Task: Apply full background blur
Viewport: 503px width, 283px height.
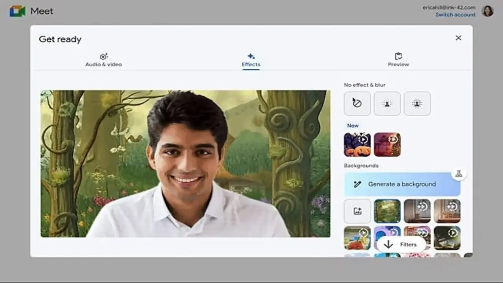Action: 417,104
